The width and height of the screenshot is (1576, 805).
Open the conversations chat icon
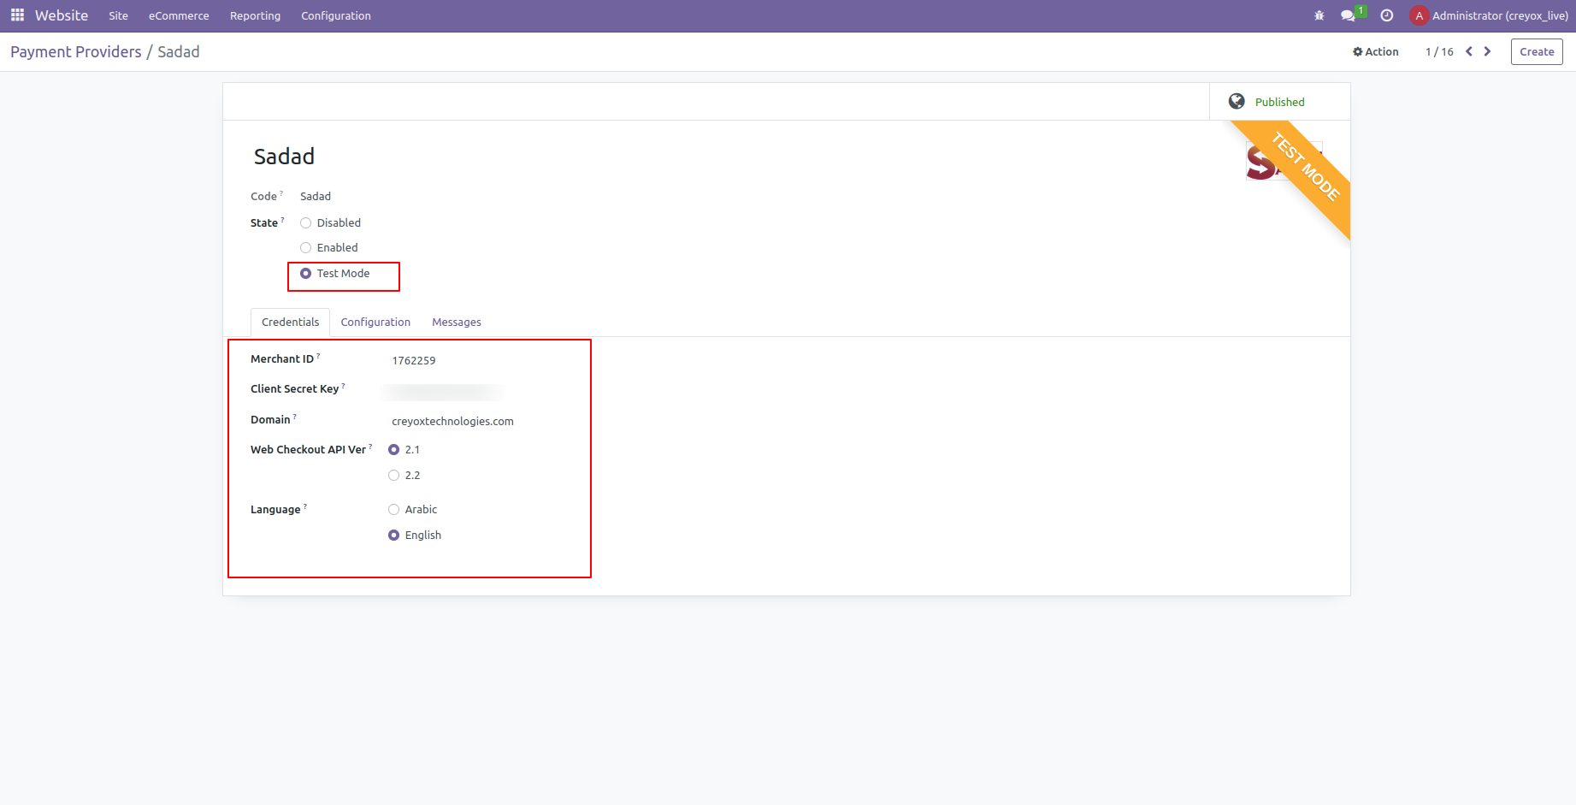point(1348,15)
